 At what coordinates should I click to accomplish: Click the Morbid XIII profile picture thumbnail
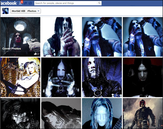[5, 11]
